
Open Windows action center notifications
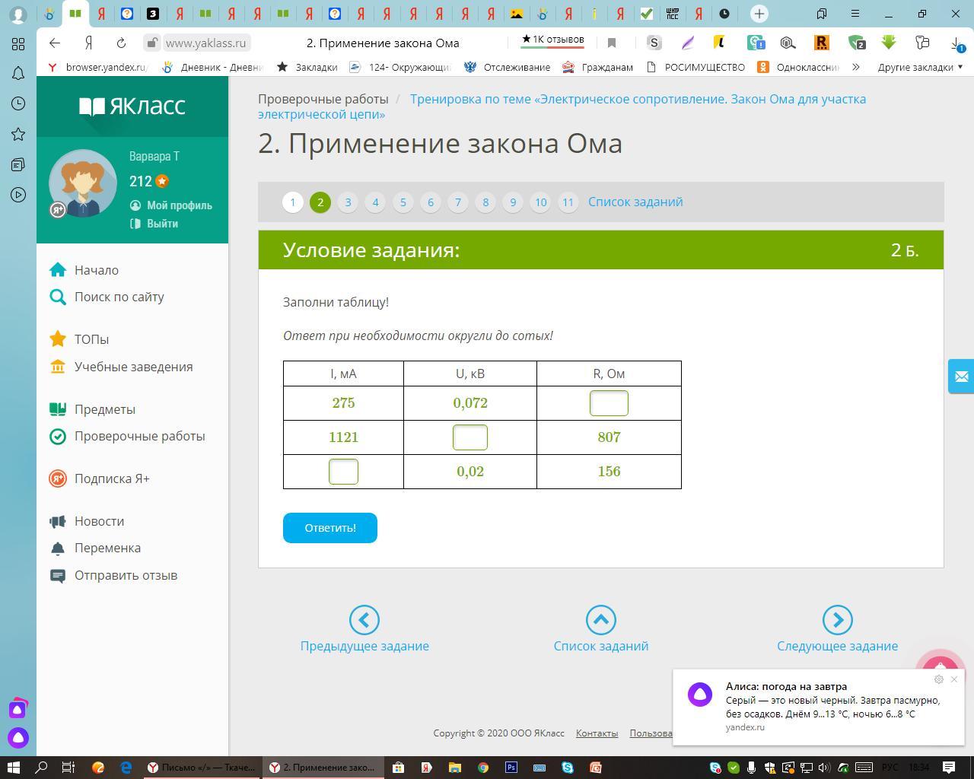click(949, 768)
